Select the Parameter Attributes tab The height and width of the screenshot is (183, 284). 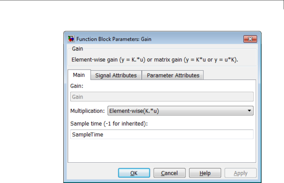tap(173, 75)
